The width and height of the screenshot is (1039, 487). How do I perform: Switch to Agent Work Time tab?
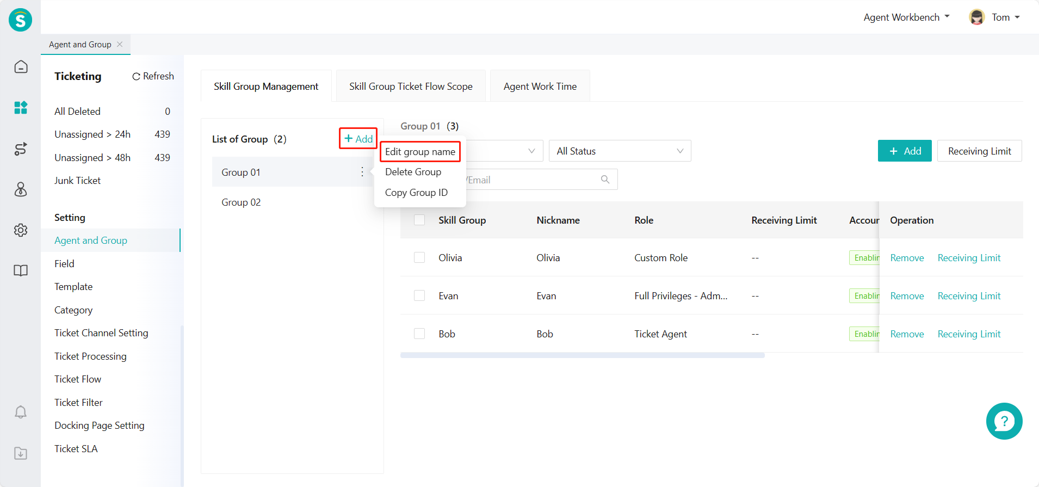pos(540,86)
